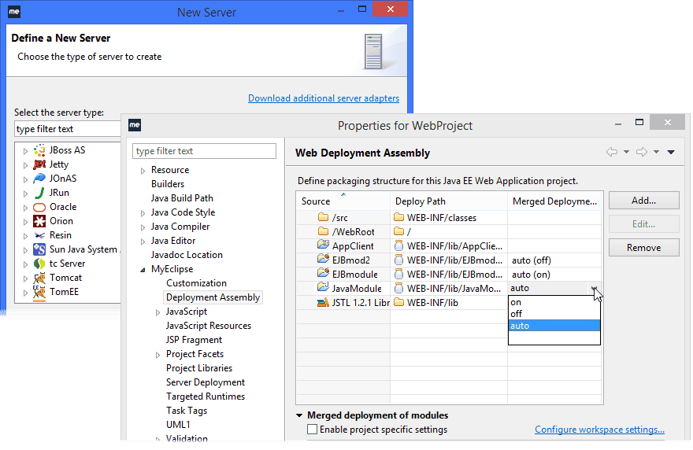The width and height of the screenshot is (693, 450).
Task: Enable project specific settings checkbox
Action: [x=312, y=430]
